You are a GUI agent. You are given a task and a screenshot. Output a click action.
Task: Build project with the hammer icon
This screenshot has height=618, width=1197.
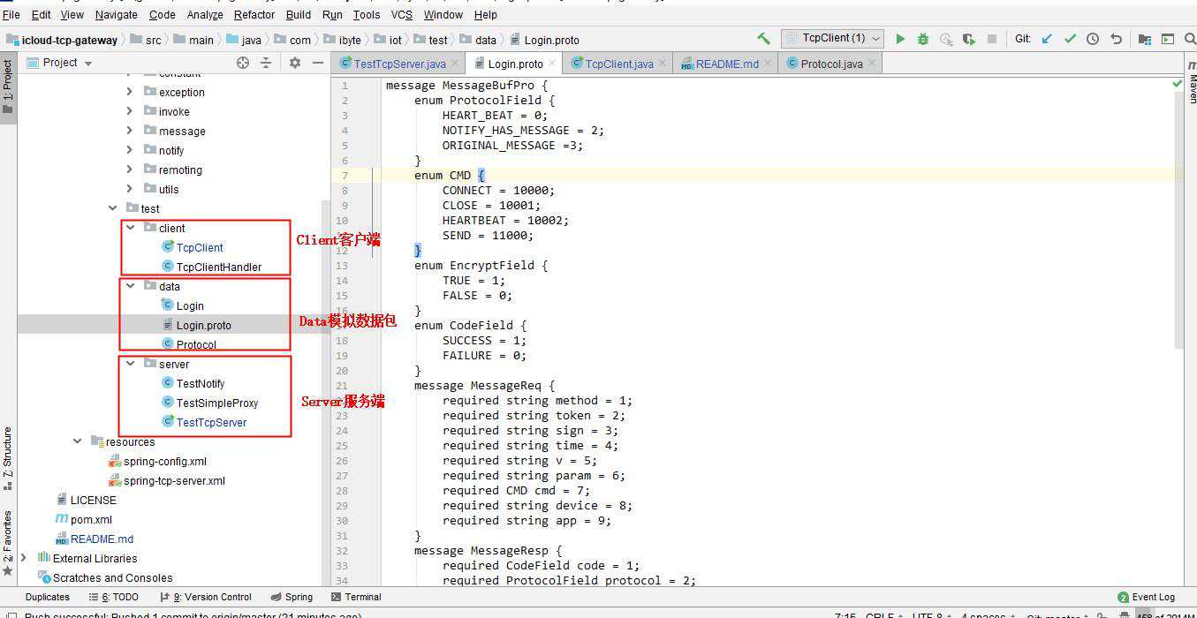(x=763, y=39)
